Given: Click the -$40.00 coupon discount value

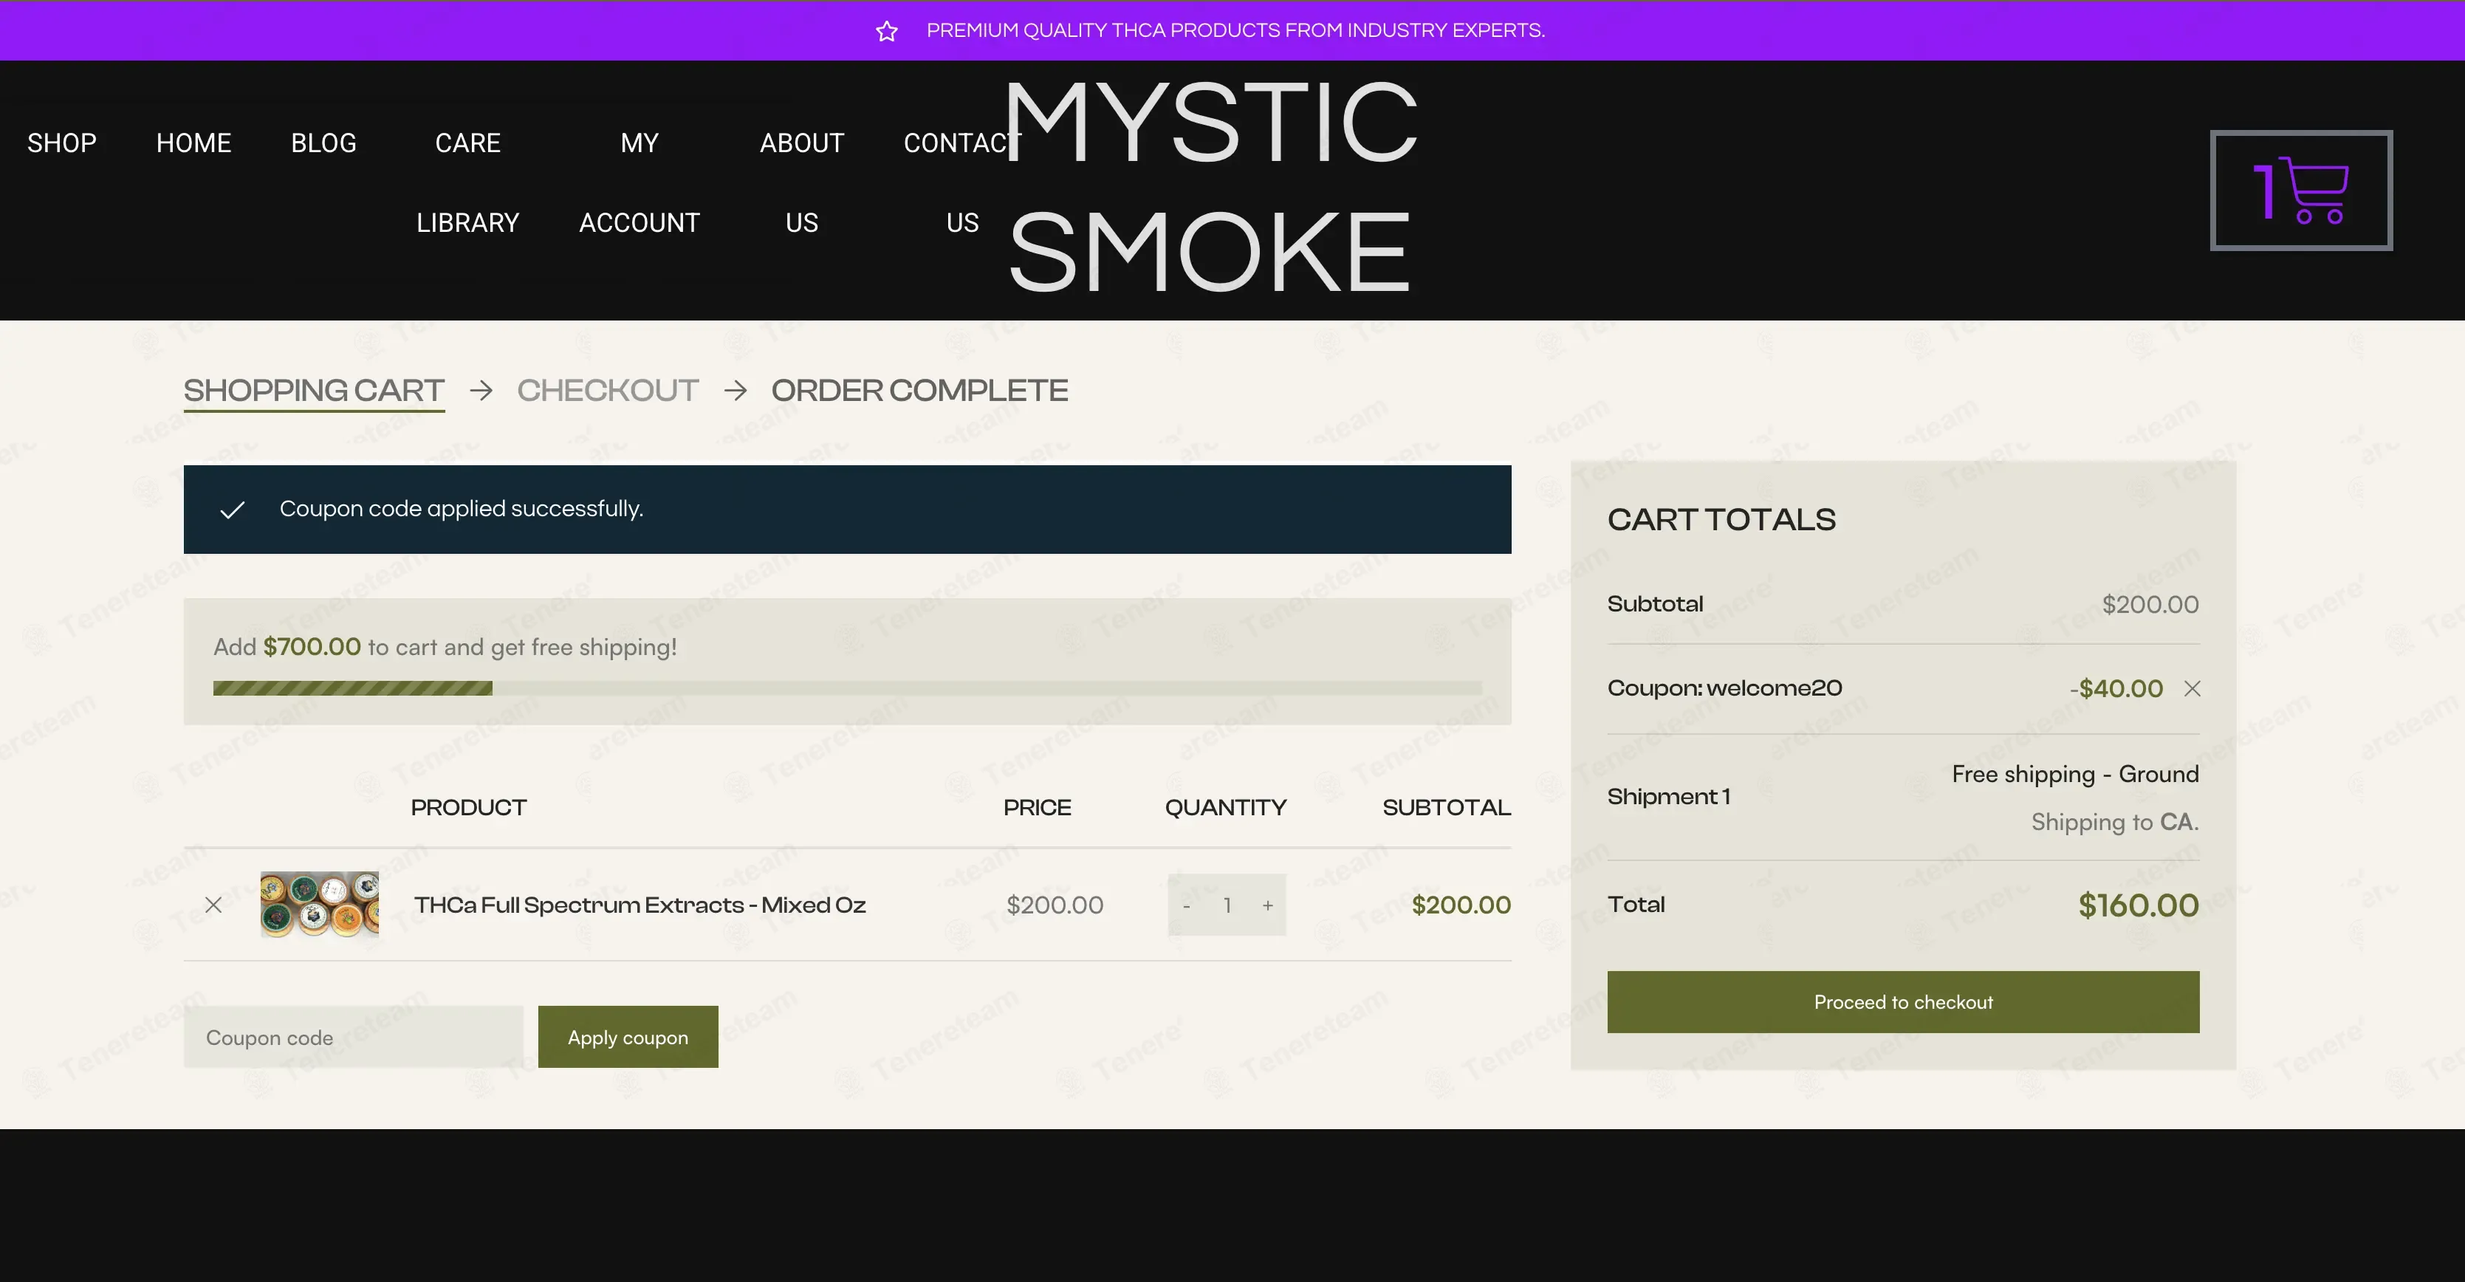Looking at the screenshot, I should pos(2116,689).
